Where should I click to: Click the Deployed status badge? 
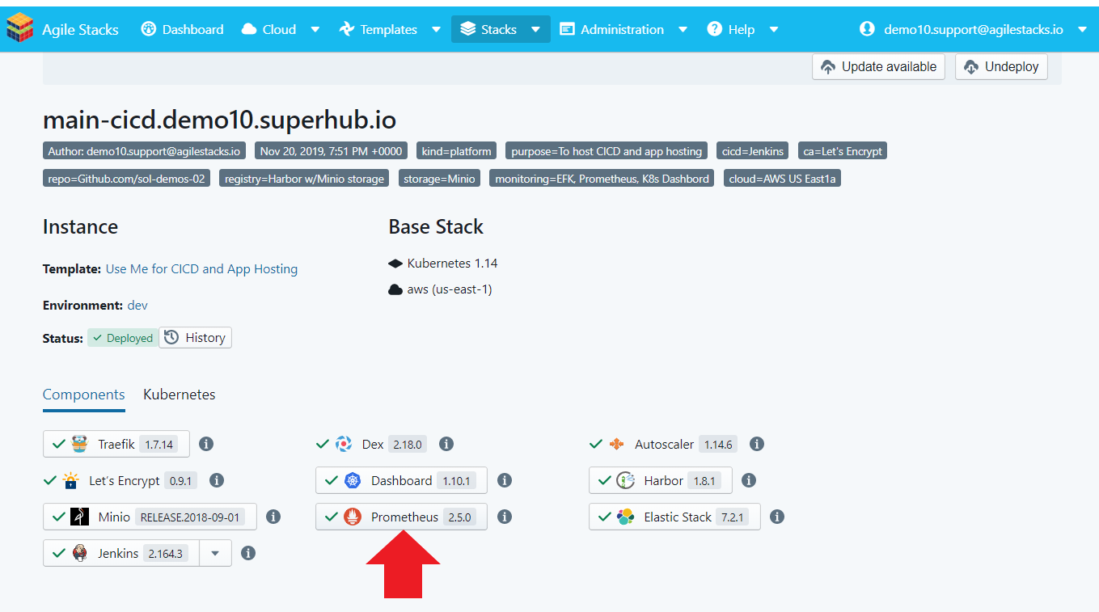pyautogui.click(x=122, y=338)
